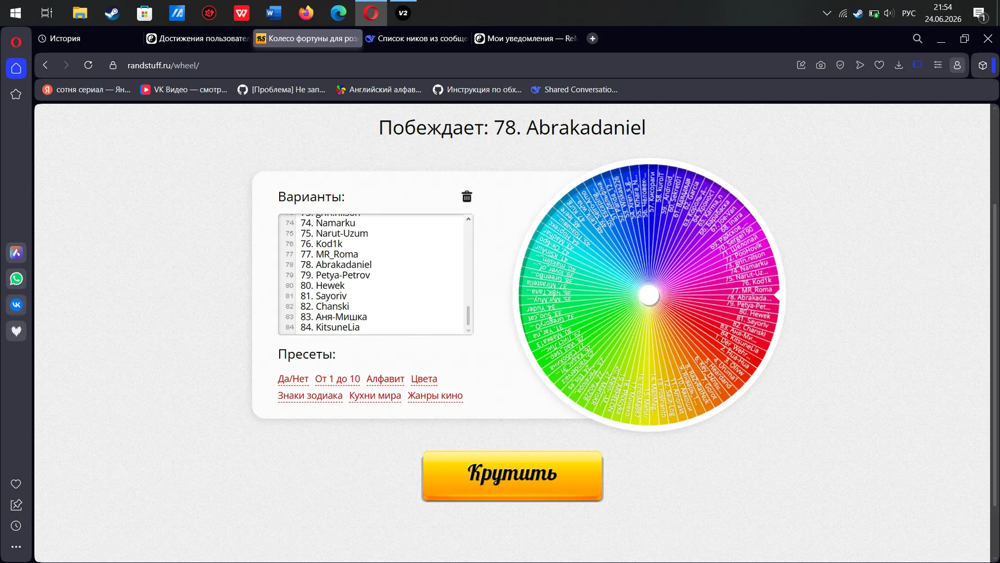Open VK messenger in Opera sidebar
Screen dimensions: 1000x563
pyautogui.click(x=16, y=305)
